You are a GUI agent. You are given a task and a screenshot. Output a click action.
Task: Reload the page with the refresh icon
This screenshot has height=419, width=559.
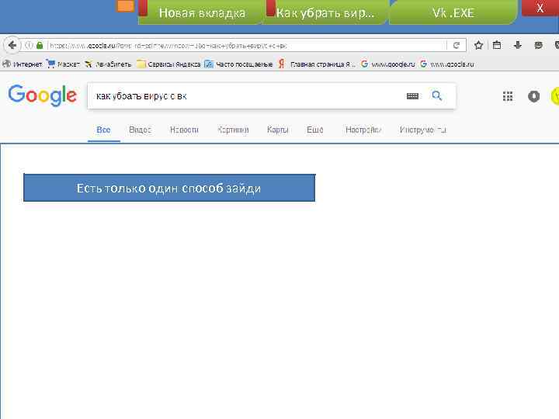point(457,45)
